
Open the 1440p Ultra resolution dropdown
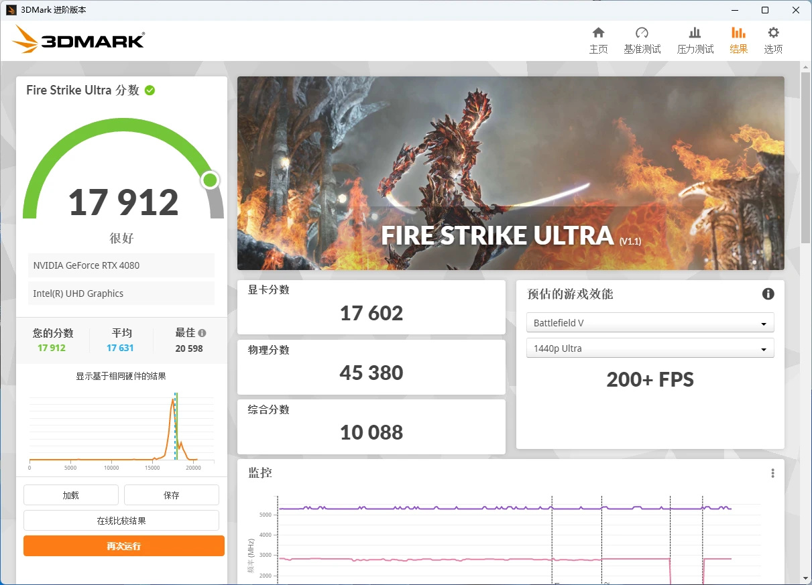(x=650, y=348)
